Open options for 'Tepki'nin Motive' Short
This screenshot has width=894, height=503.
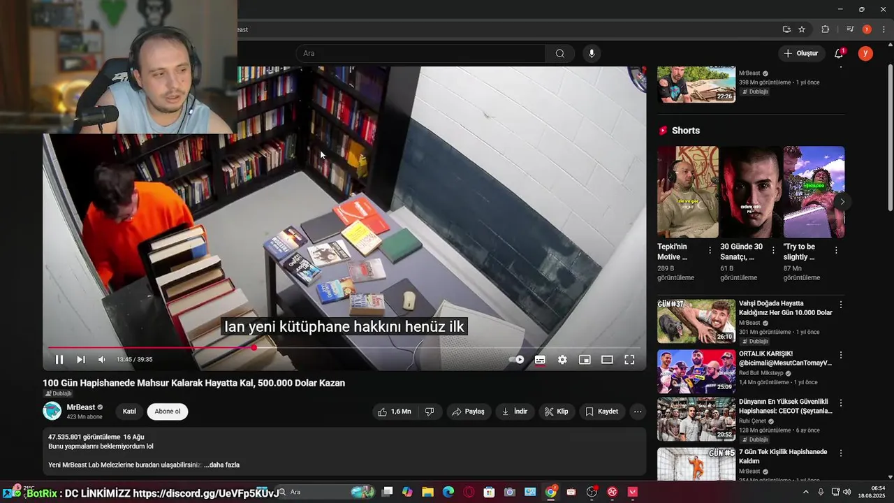(710, 250)
